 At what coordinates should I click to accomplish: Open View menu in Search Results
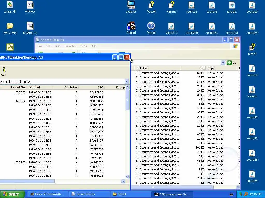57,46
